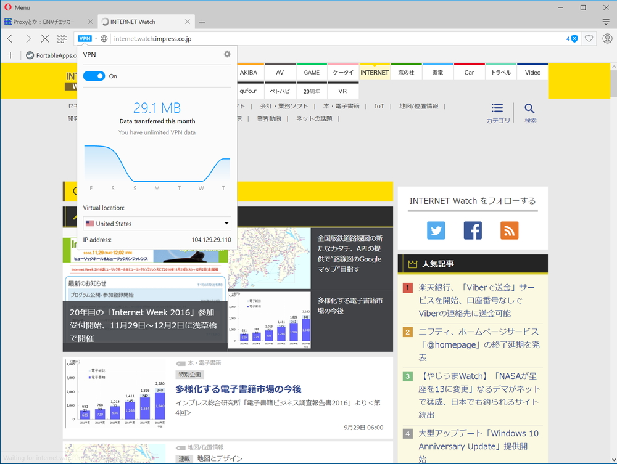Image resolution: width=617 pixels, height=464 pixels.
Task: Open the e-book chart thumbnail in article list
Action: [116, 394]
